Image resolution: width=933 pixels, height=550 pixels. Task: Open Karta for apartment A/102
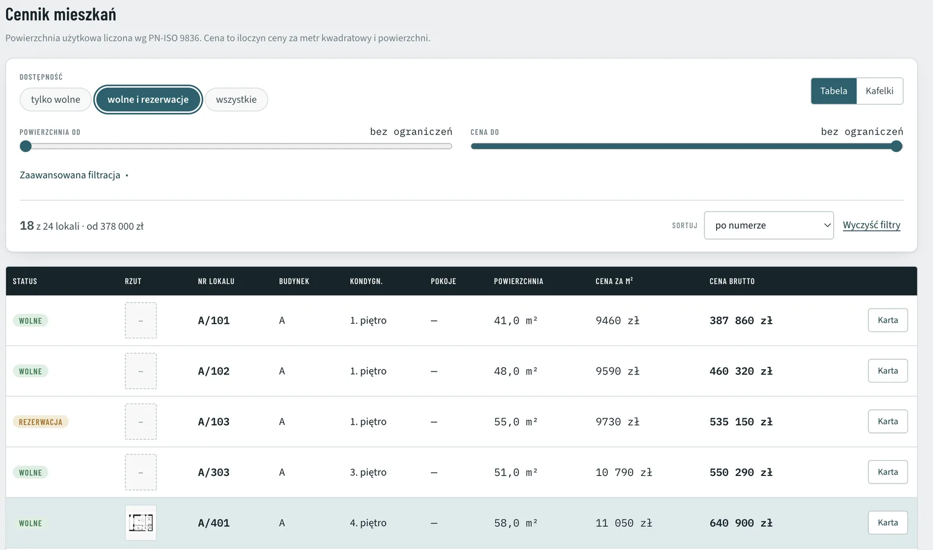[x=888, y=371]
